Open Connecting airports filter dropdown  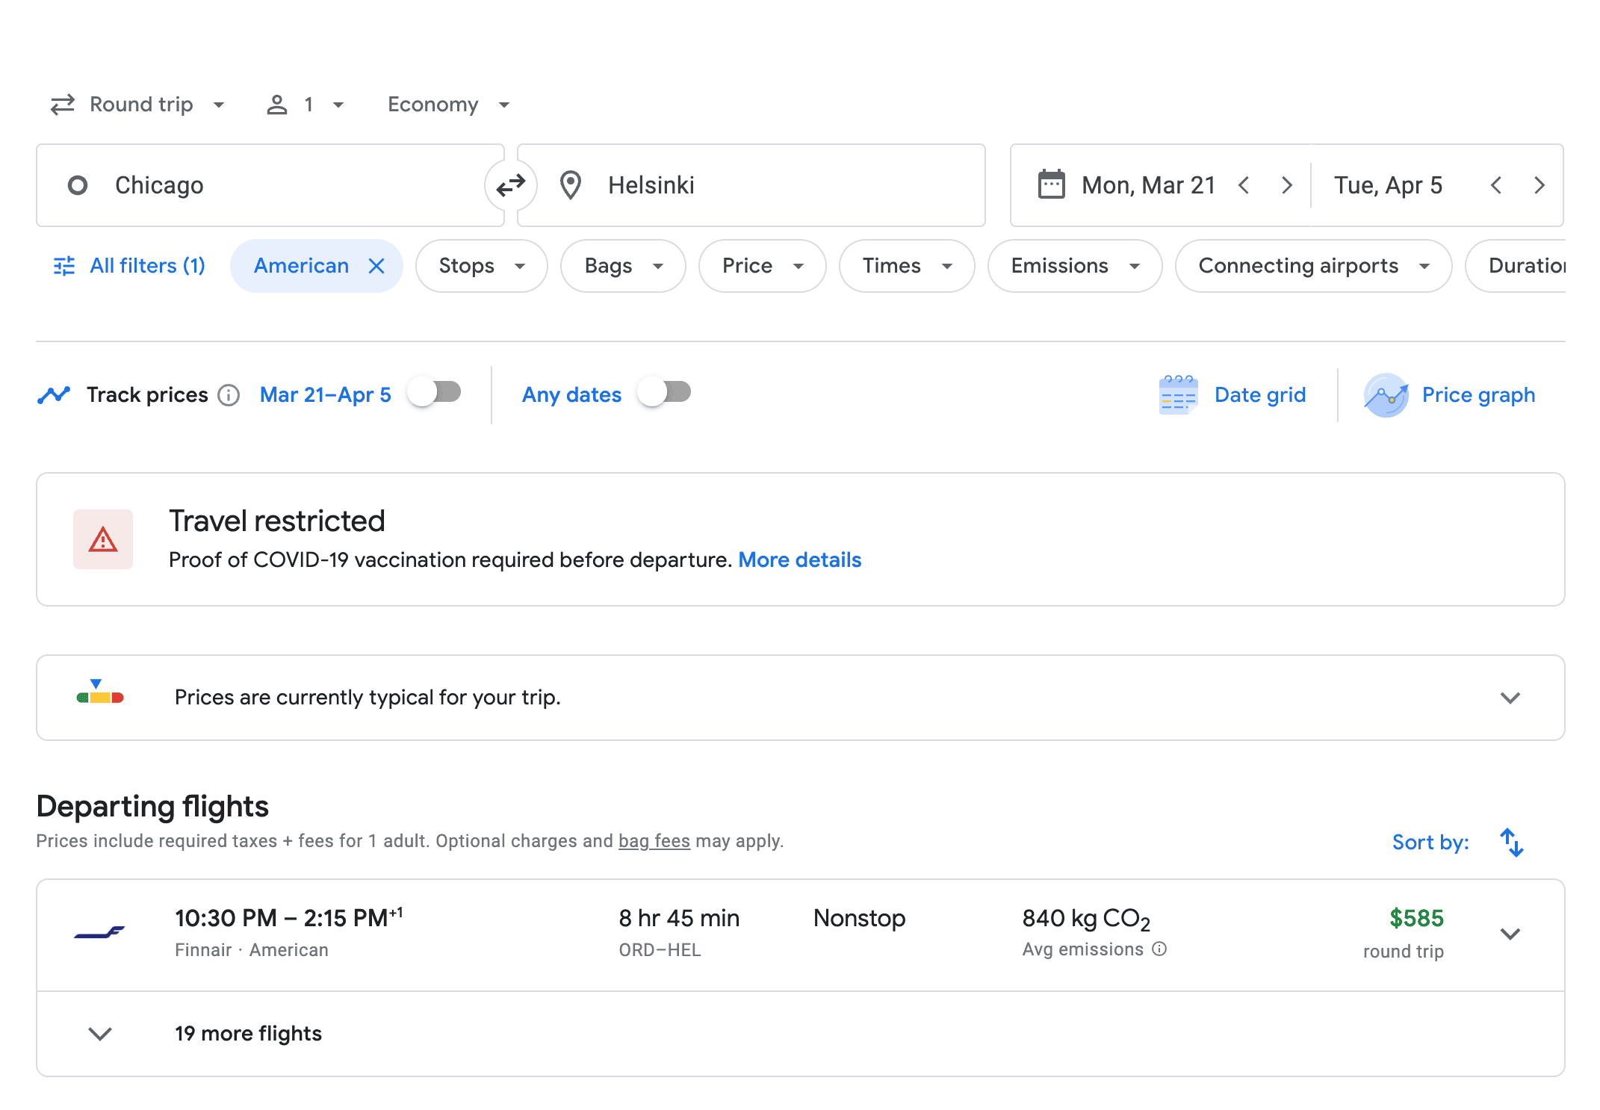[x=1313, y=266]
